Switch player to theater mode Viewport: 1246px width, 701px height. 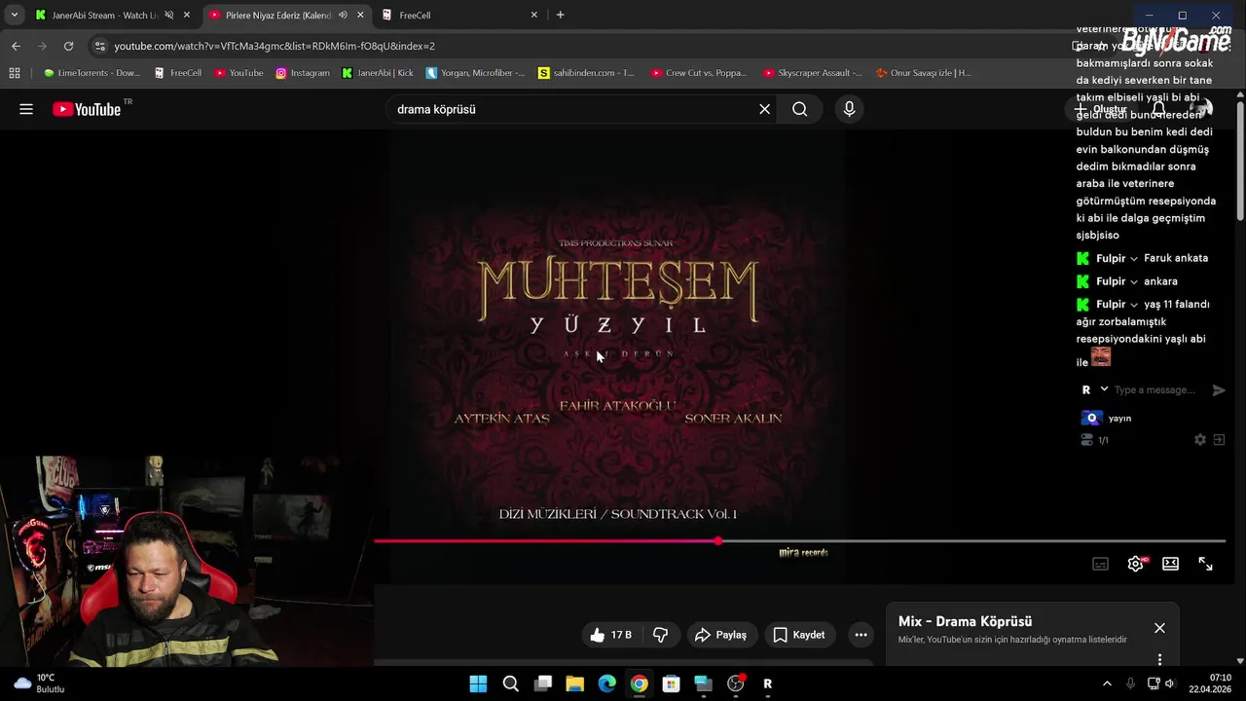coord(1170,564)
